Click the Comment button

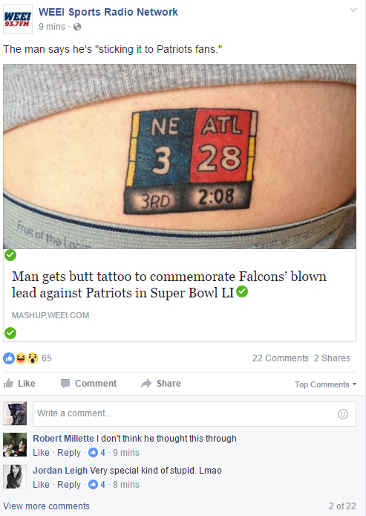pyautogui.click(x=88, y=384)
